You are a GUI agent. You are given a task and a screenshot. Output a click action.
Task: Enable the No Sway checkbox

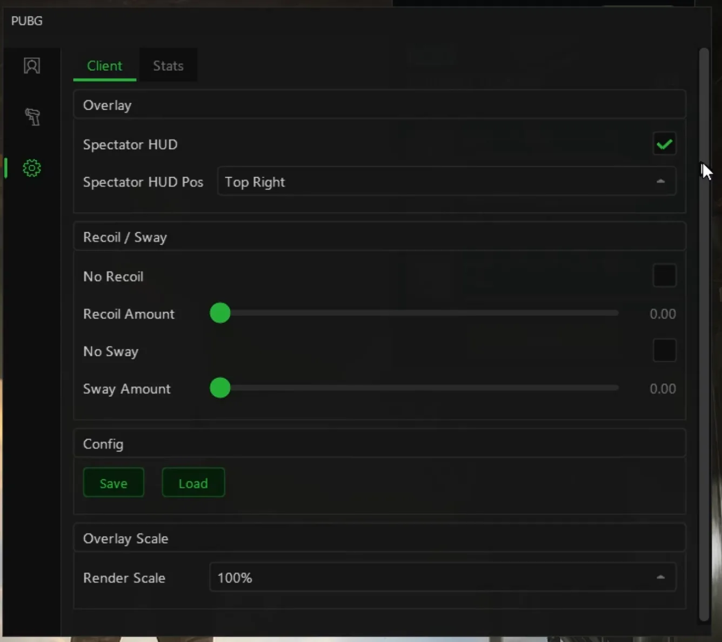664,350
